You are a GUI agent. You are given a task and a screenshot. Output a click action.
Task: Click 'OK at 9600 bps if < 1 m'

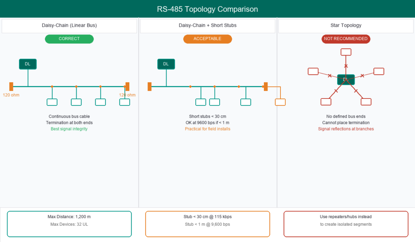(207, 123)
